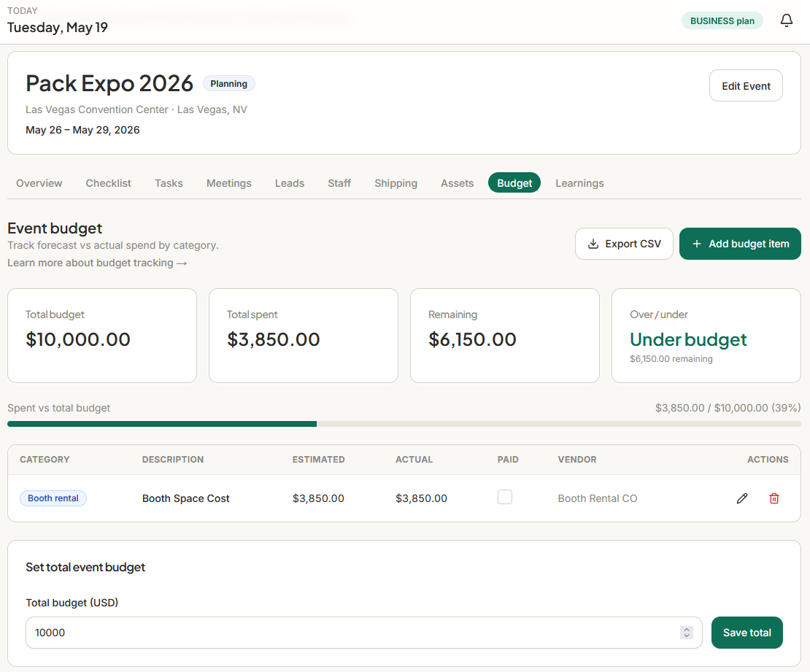Delete the Booth Space Cost row trash icon
Screen dimensions: 810x672
774,498
